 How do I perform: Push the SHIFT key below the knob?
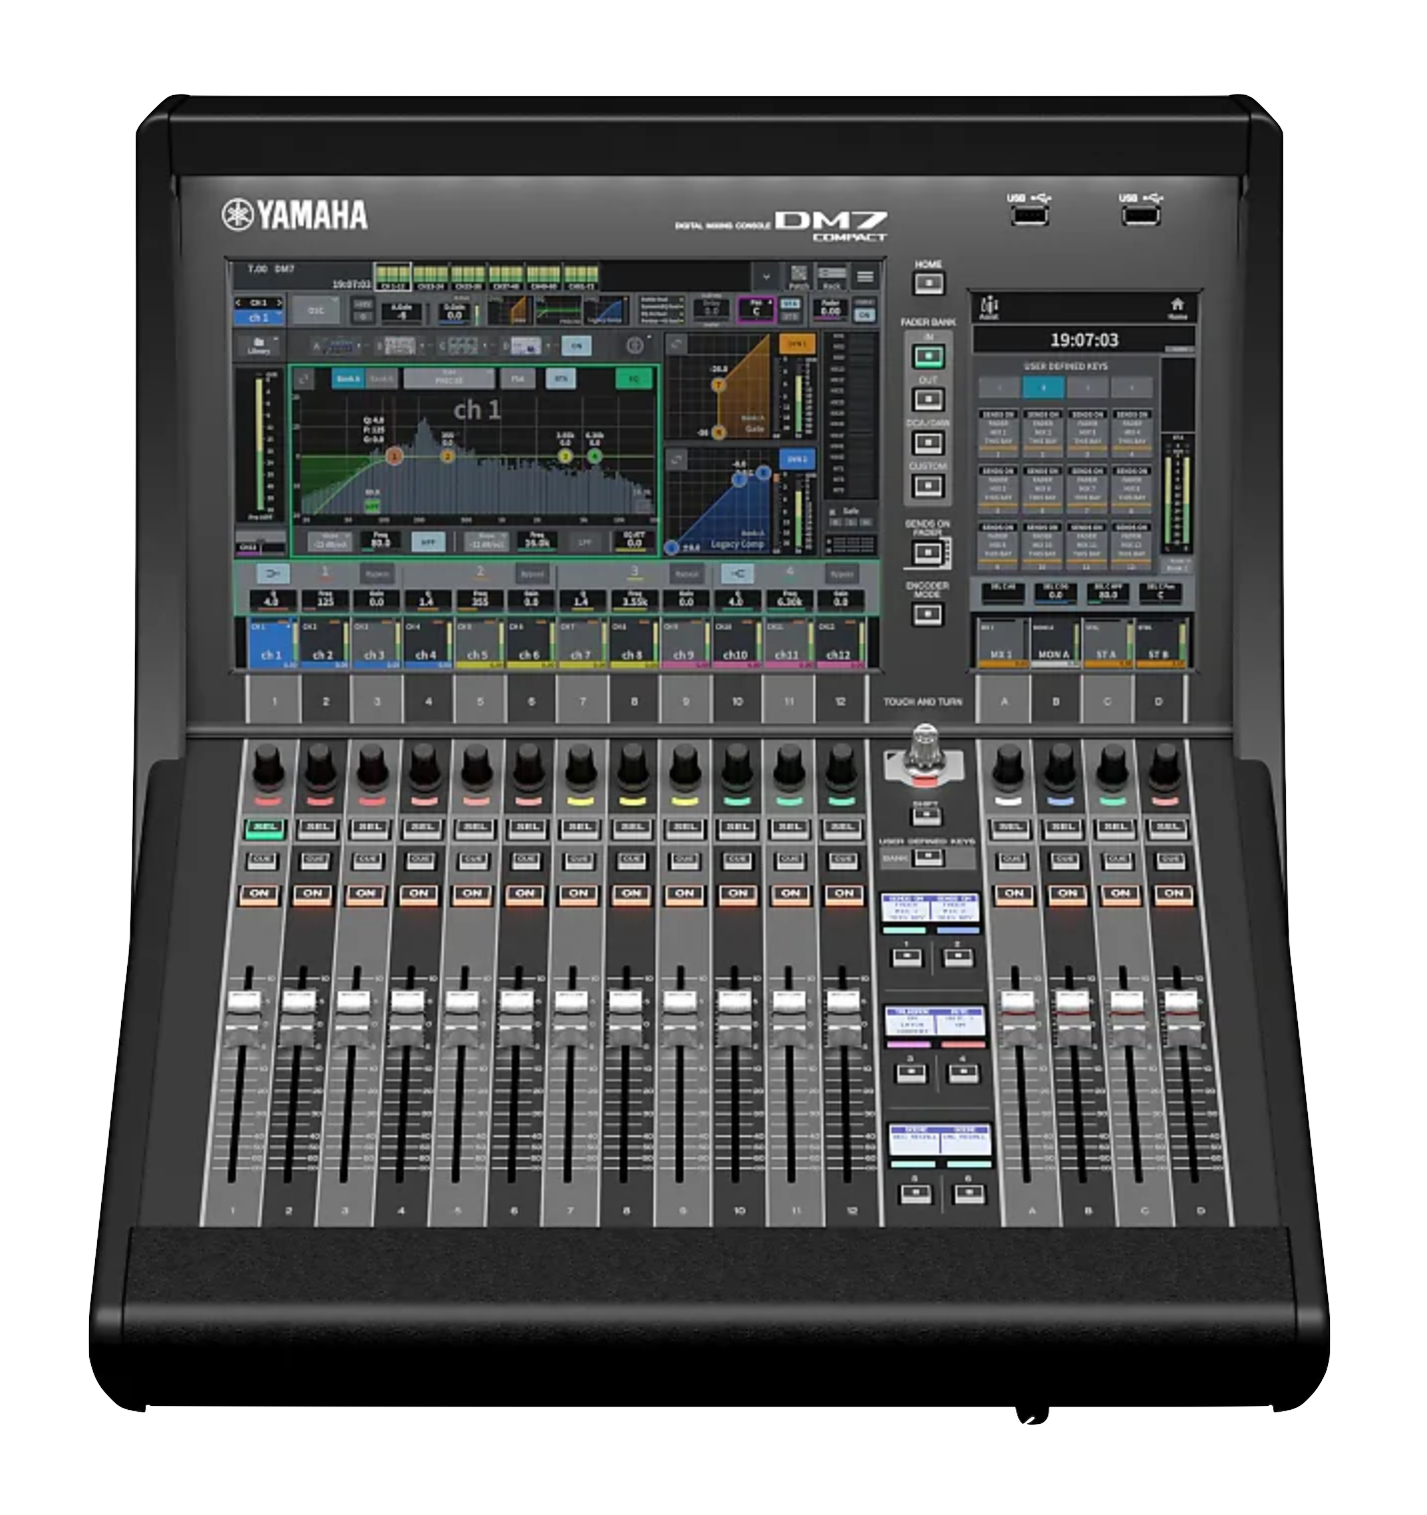coord(926,817)
